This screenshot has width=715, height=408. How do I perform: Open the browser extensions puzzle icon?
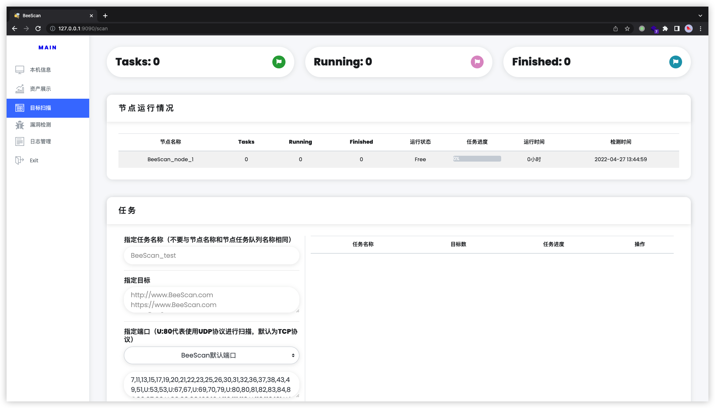click(x=665, y=29)
